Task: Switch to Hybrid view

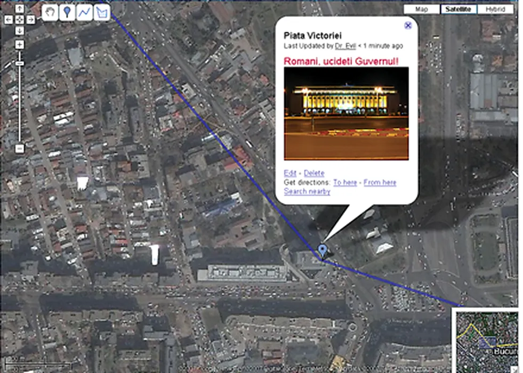Action: click(x=495, y=10)
